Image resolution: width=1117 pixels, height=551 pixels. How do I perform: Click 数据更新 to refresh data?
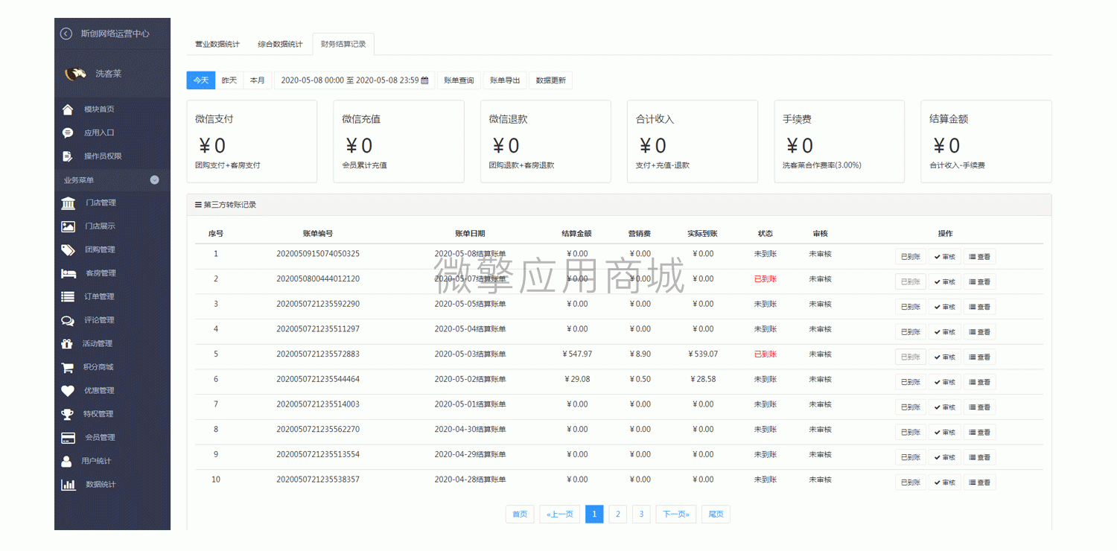point(551,80)
